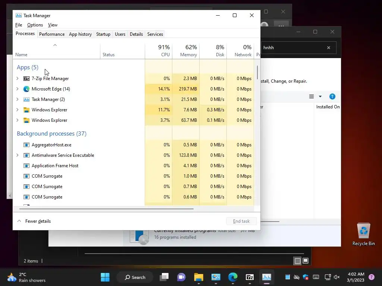382x286 pixels.
Task: Open the File menu
Action: (19, 25)
